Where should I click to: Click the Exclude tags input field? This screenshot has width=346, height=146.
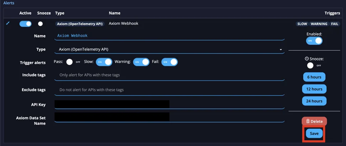pos(169,90)
